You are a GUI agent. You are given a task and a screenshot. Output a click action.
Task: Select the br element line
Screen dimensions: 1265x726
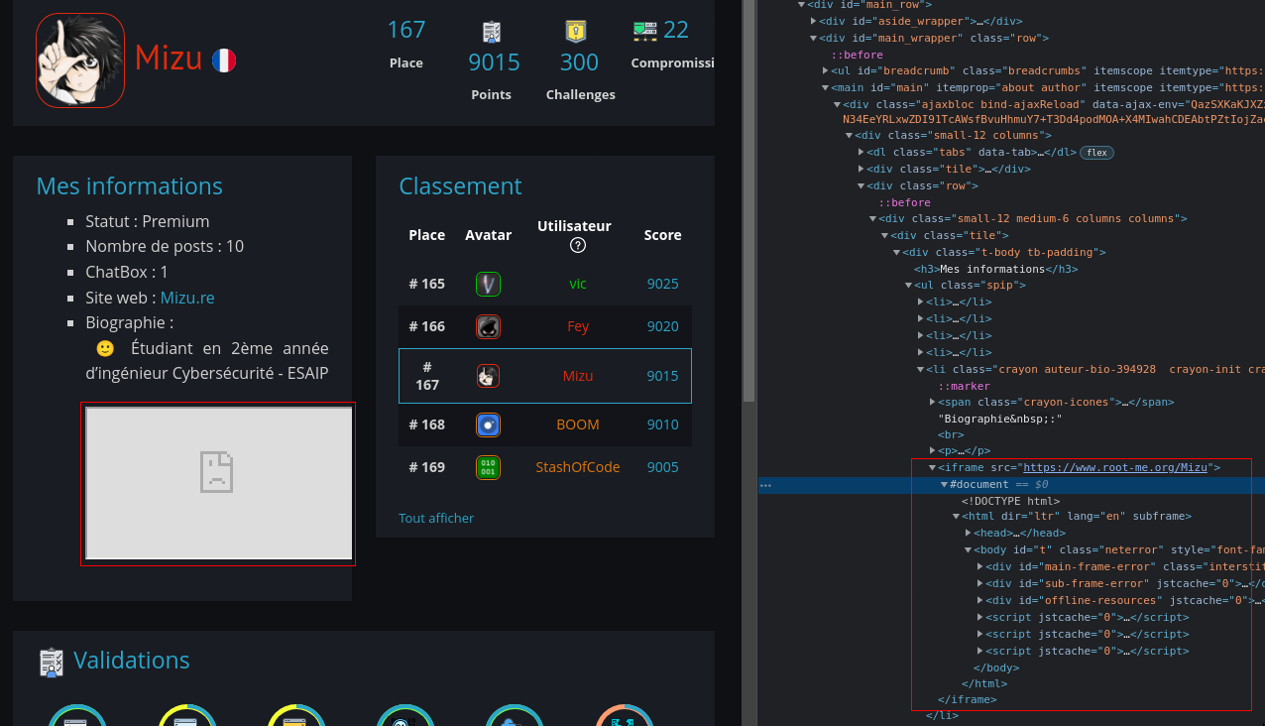(951, 435)
